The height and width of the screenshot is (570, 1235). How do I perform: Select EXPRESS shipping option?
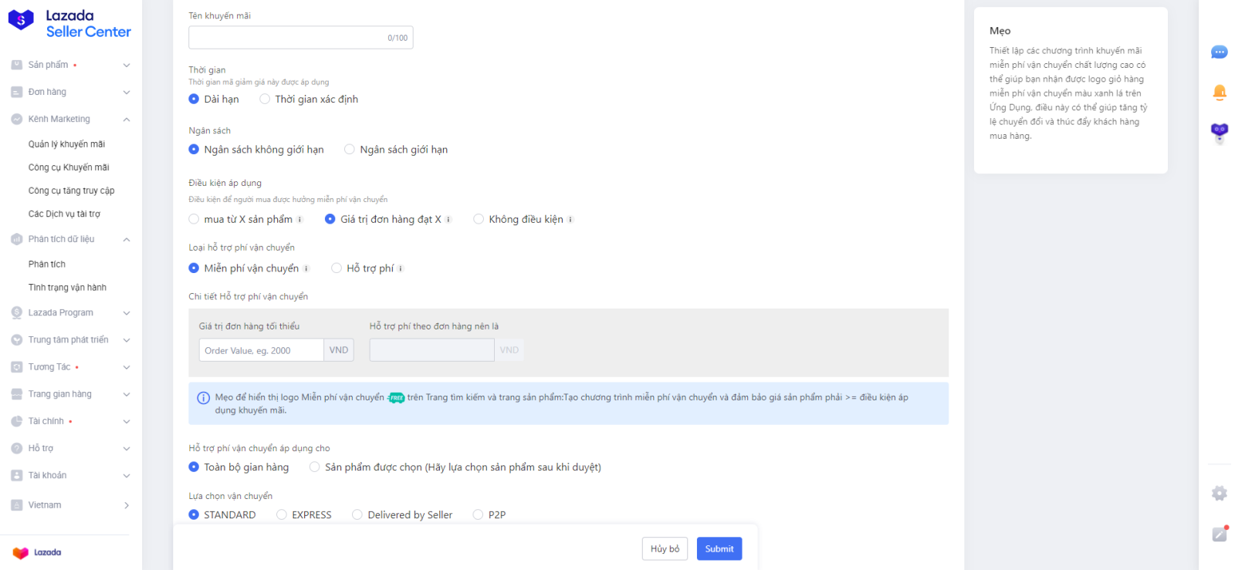[282, 514]
